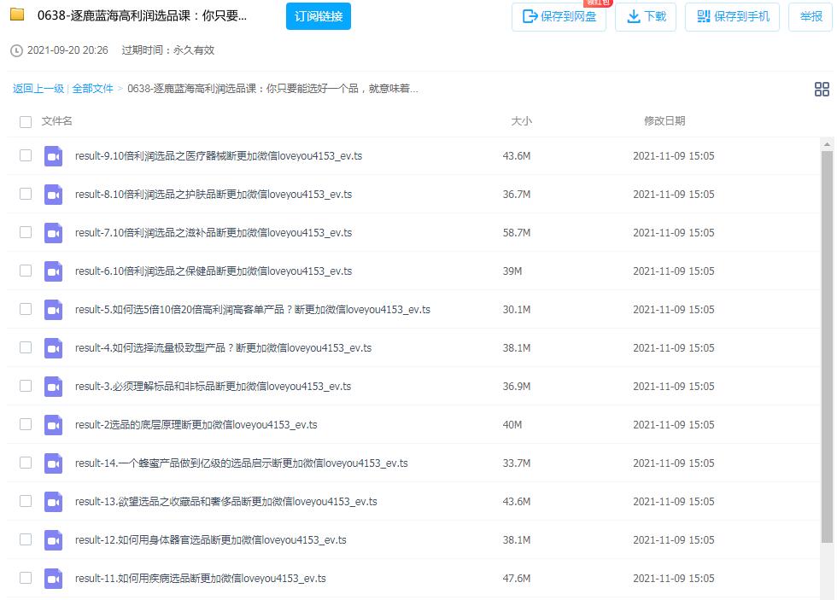Click video icon for result-9 file
837x600 pixels.
click(53, 156)
